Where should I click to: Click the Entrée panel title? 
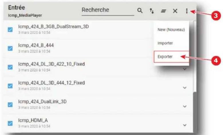(x=17, y=7)
